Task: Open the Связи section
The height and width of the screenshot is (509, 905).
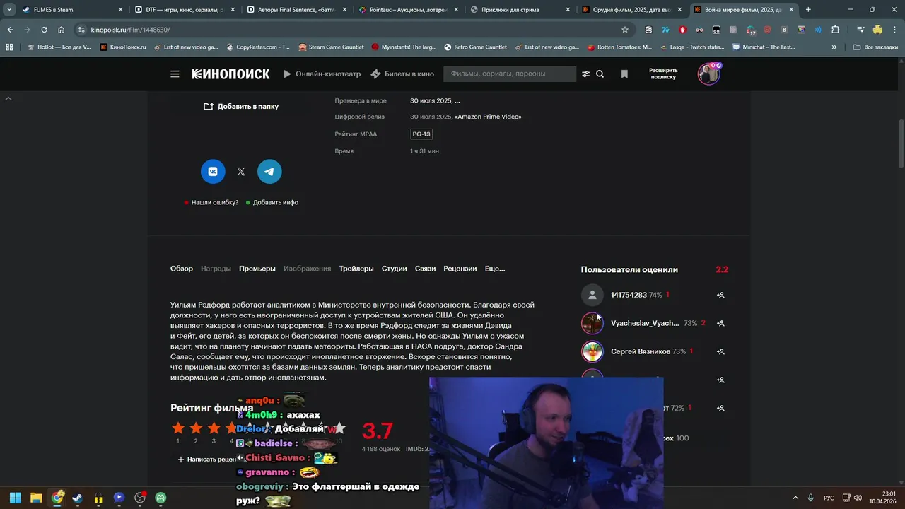Action: (x=425, y=269)
